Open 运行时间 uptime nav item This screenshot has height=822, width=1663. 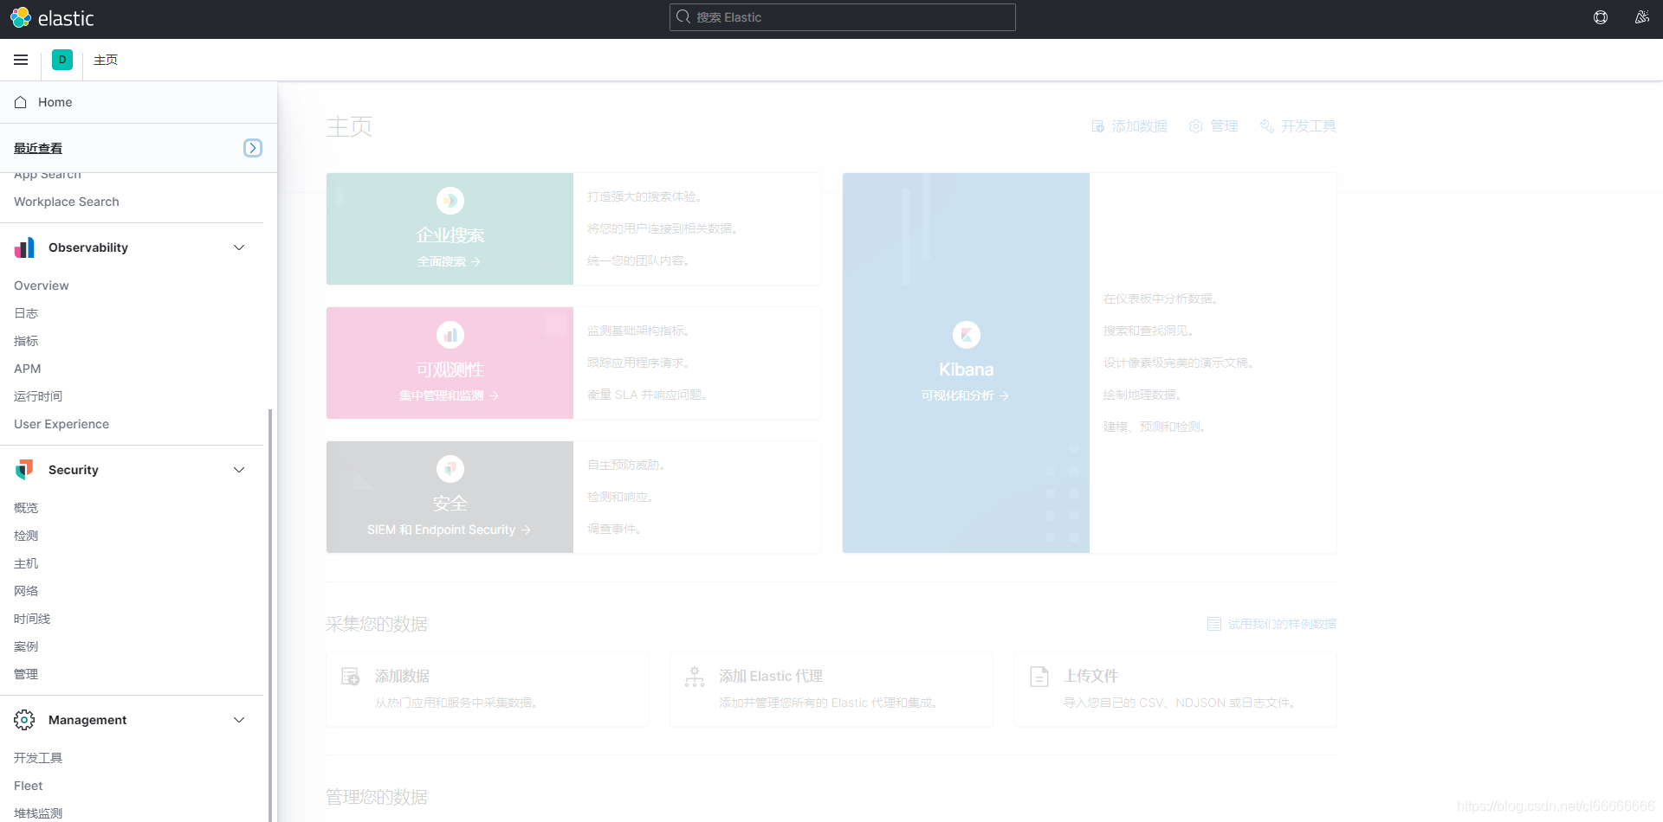[x=38, y=396]
